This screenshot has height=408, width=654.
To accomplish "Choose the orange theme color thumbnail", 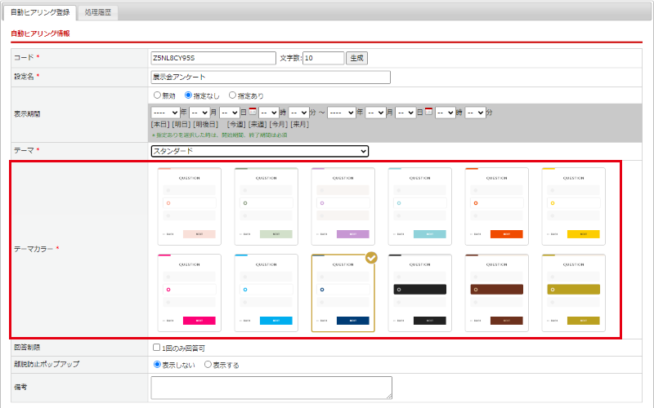I will (496, 205).
